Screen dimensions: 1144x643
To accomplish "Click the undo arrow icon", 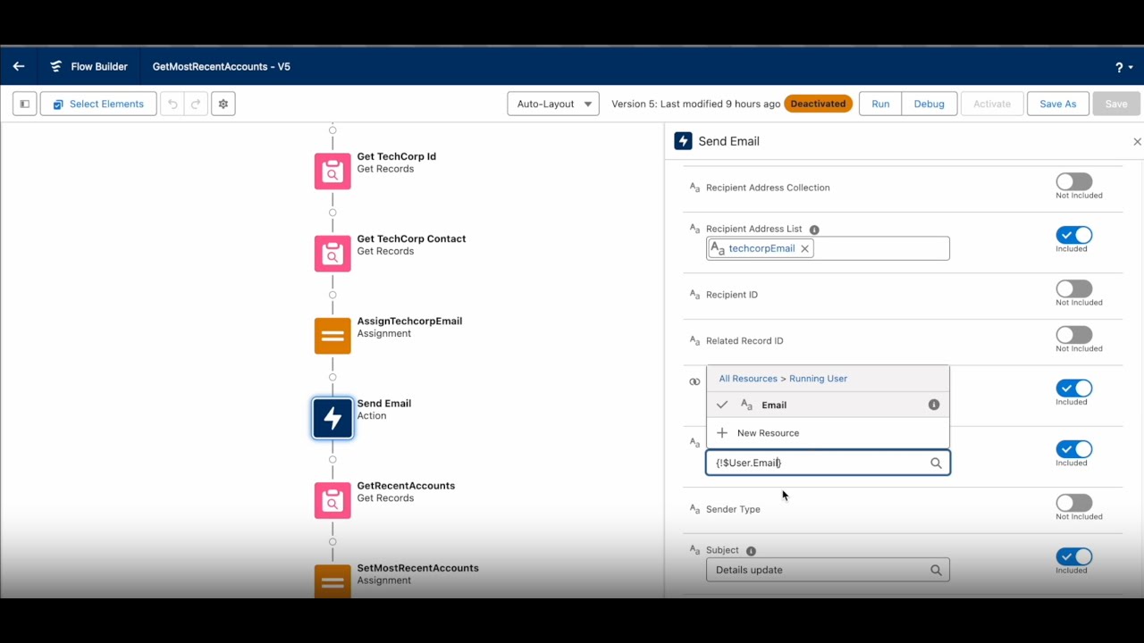I will pos(172,104).
